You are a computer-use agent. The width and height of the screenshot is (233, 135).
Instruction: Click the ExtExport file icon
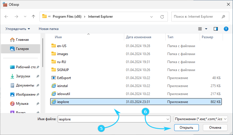(53, 78)
